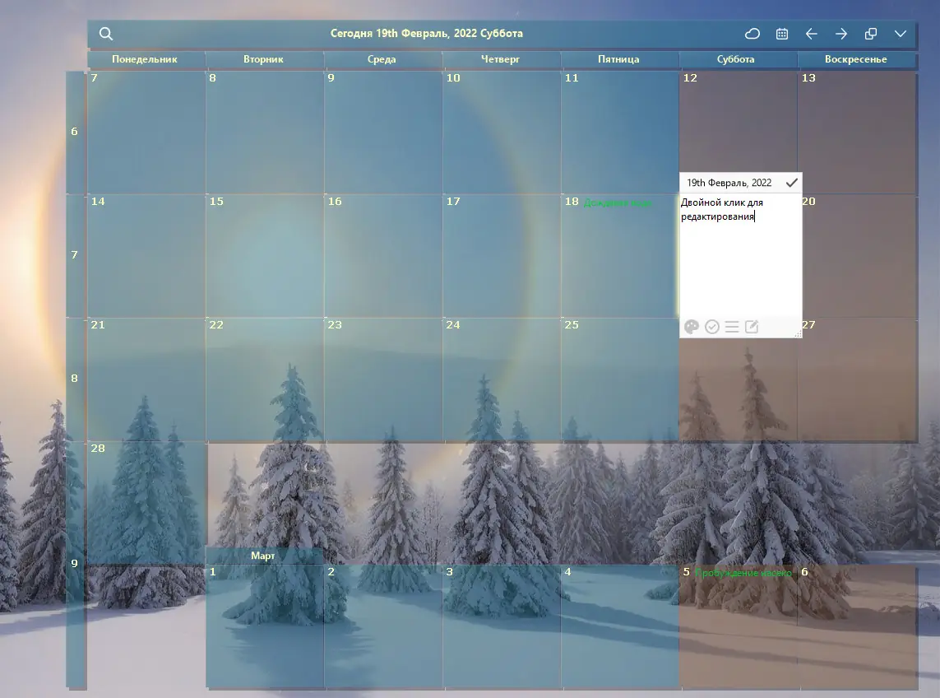Select the day cell for February 7

tap(146, 132)
